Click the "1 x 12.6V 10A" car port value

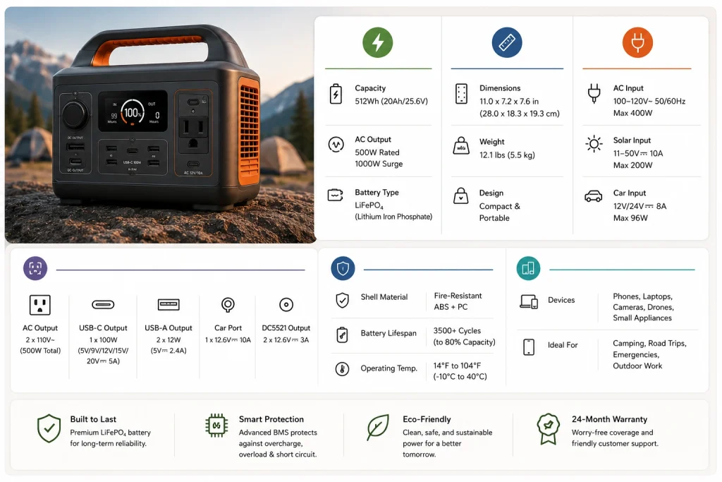pyautogui.click(x=228, y=340)
